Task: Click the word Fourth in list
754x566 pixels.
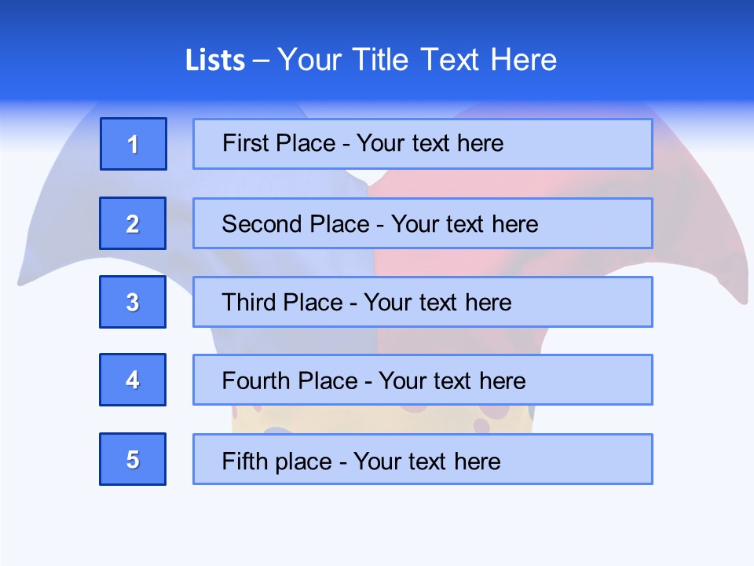Action: 256,380
